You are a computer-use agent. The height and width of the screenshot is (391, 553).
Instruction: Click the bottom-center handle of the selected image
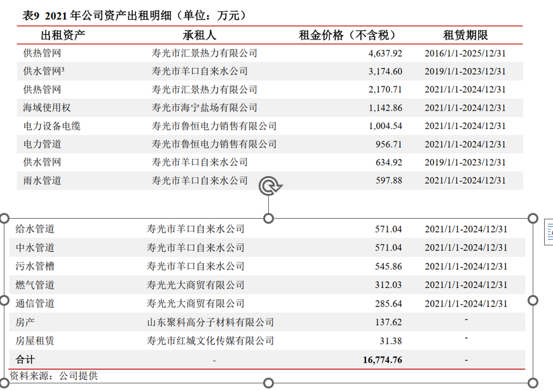tap(268, 383)
